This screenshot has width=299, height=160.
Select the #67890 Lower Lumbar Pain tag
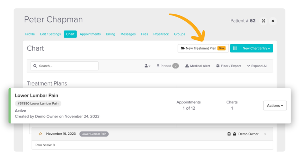coord(38,103)
